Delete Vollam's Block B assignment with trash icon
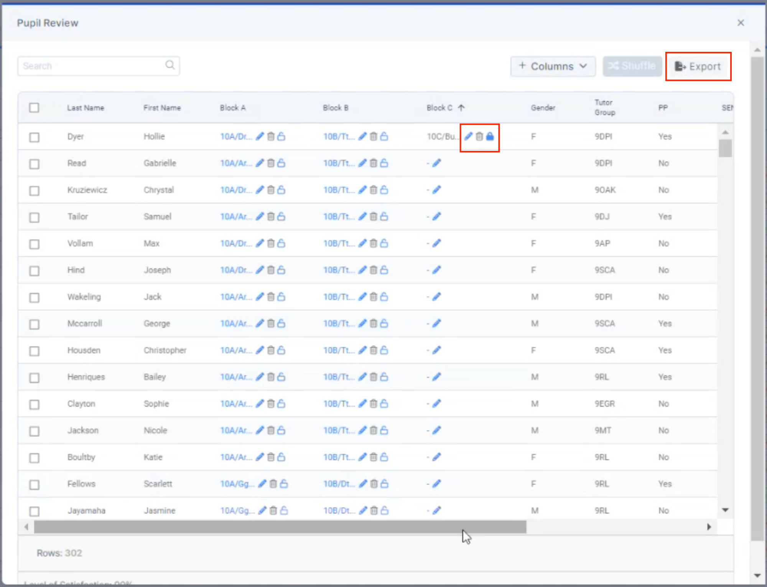Image resolution: width=767 pixels, height=587 pixels. (x=373, y=244)
